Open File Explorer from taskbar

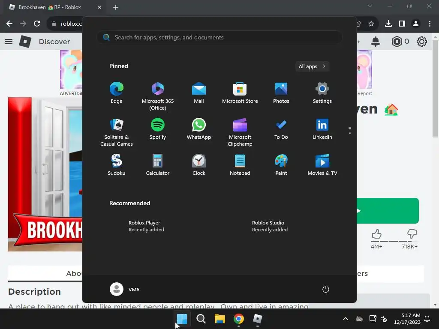[220, 319]
